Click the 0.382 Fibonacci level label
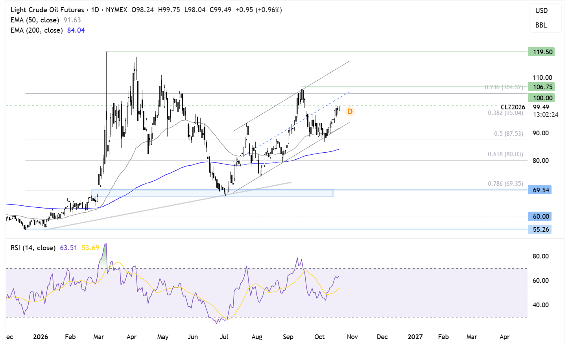The image size is (570, 345). (x=505, y=113)
